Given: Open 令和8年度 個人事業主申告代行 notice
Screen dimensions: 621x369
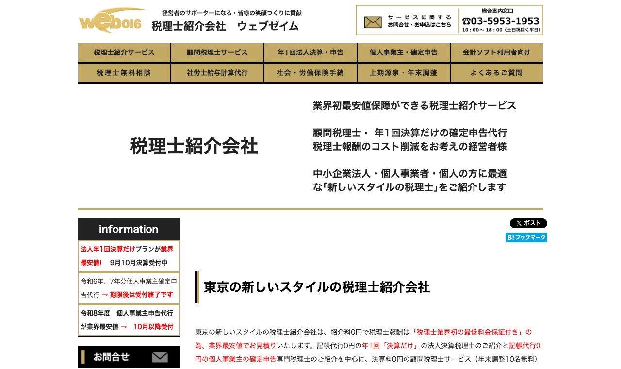Looking at the screenshot, I should coord(129,320).
